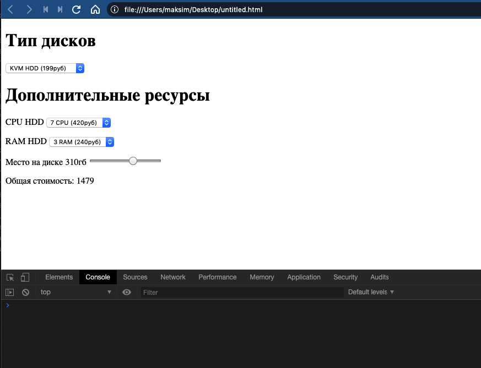This screenshot has width=481, height=368.
Task: Open the 3 RAM (240руб) dropdown
Action: tap(82, 142)
